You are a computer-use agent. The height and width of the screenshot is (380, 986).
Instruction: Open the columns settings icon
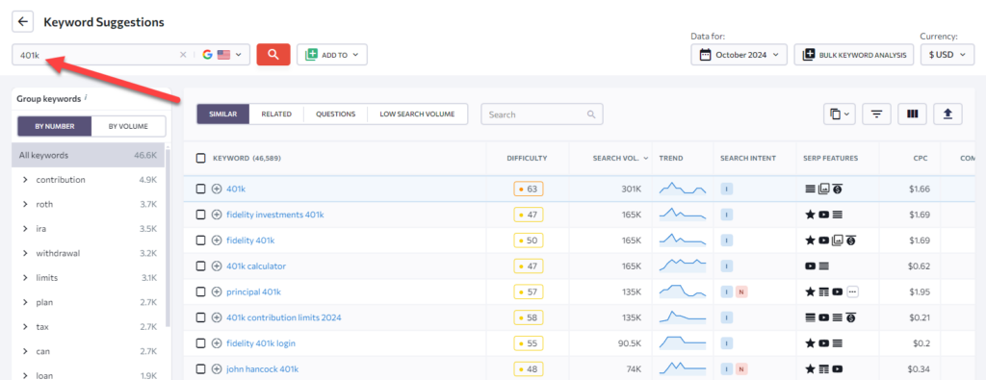tap(913, 114)
